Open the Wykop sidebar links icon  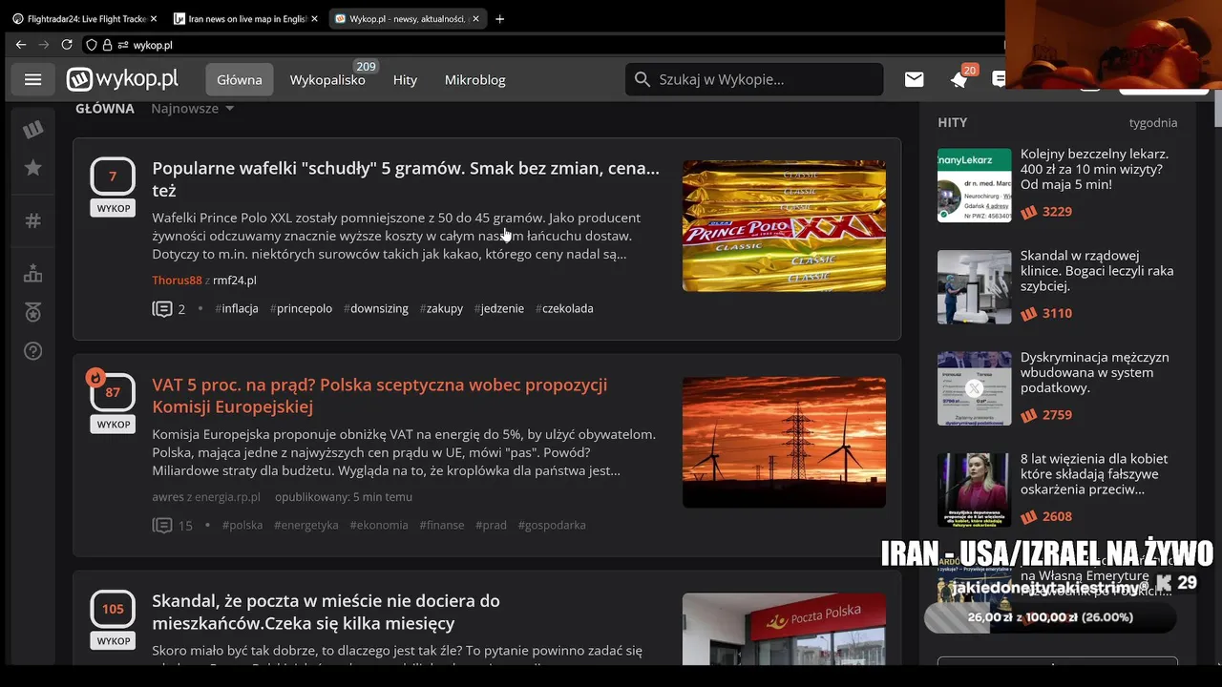tap(33, 130)
